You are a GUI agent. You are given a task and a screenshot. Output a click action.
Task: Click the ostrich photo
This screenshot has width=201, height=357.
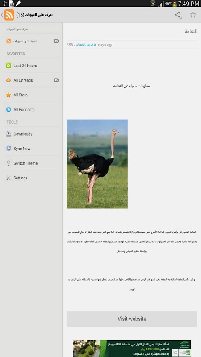pos(97,164)
